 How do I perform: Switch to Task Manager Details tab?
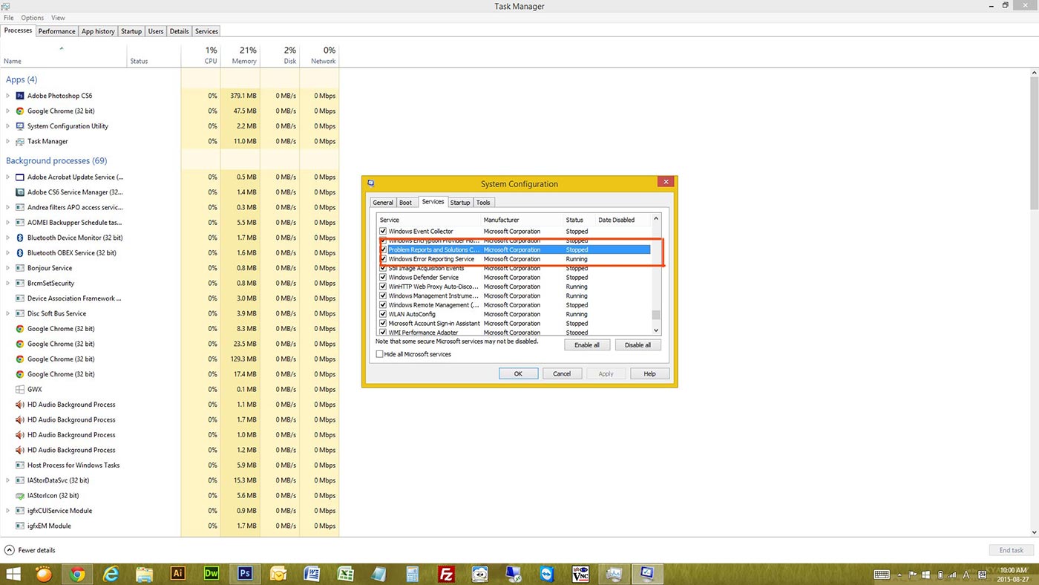coord(179,31)
